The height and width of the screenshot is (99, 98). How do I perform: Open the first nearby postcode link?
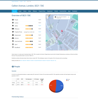point(22,60)
